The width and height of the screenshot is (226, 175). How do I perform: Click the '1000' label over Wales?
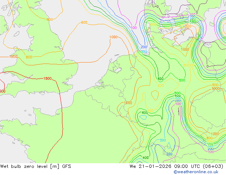click(13, 56)
